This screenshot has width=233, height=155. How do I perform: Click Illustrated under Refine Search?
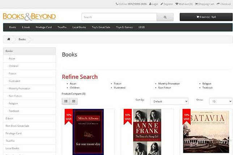(x=119, y=88)
